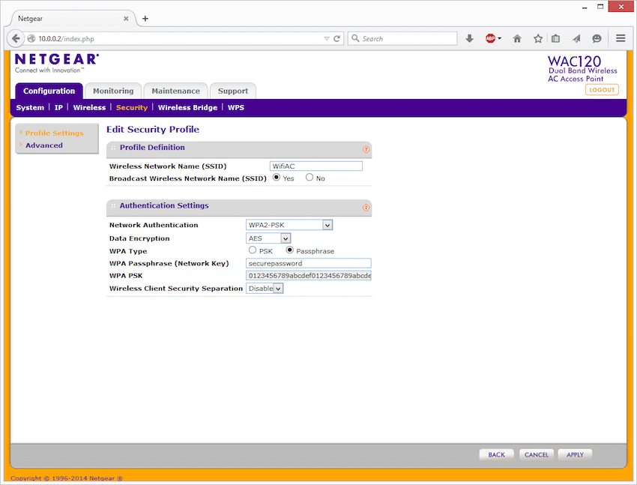Screen dimensions: 637x485
Task: Close the Netgear browser tab
Action: pyautogui.click(x=126, y=19)
